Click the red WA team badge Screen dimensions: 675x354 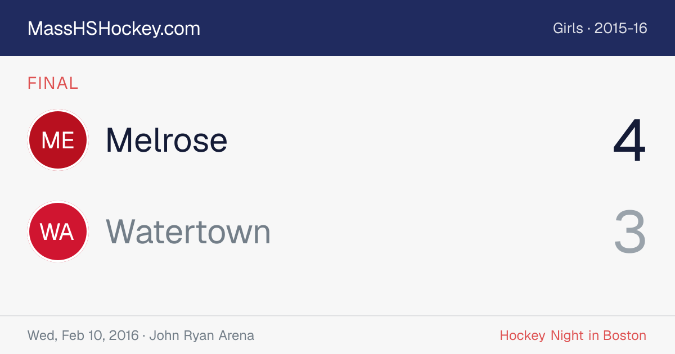click(x=58, y=232)
